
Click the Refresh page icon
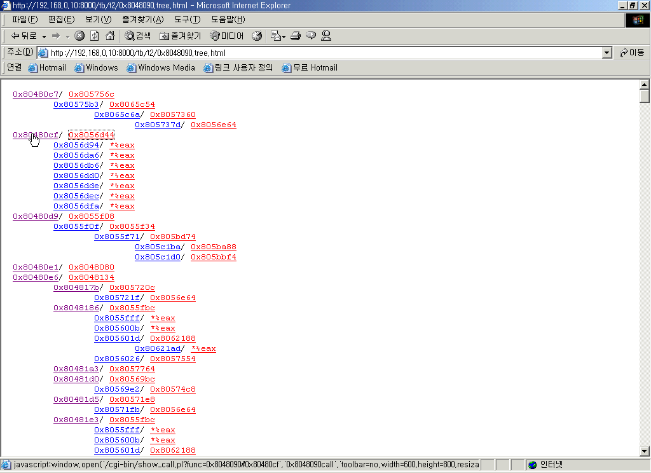pyautogui.click(x=95, y=36)
